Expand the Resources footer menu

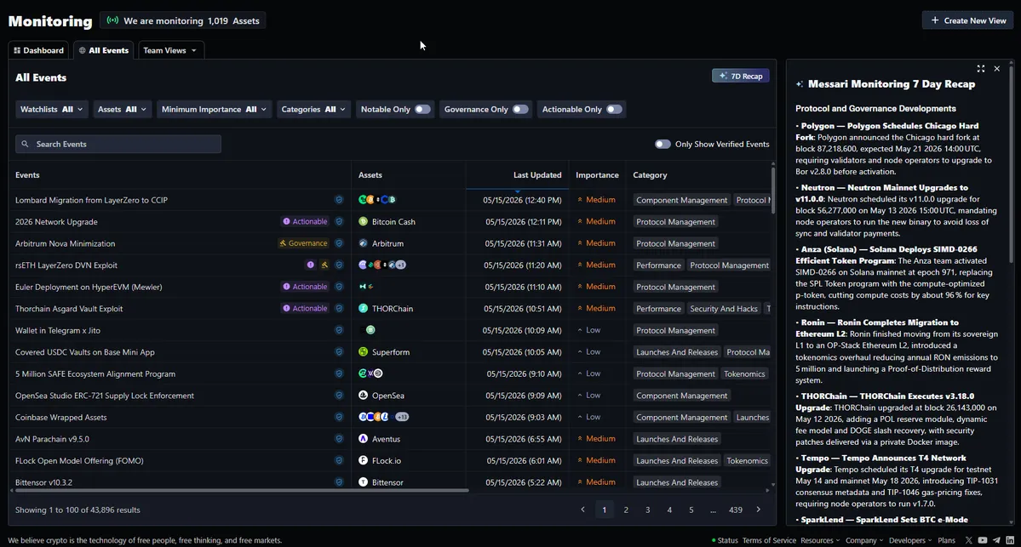point(820,540)
